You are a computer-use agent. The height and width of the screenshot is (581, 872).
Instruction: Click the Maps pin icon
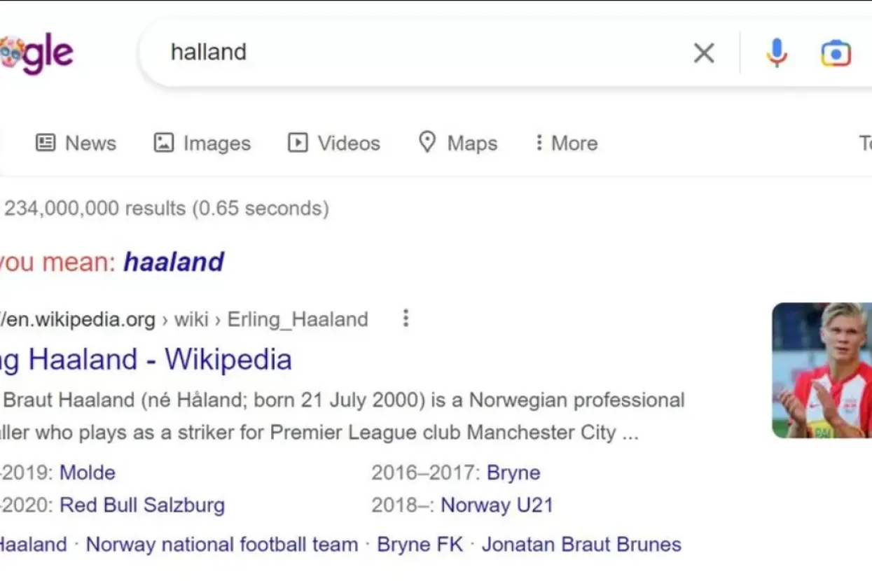point(427,142)
